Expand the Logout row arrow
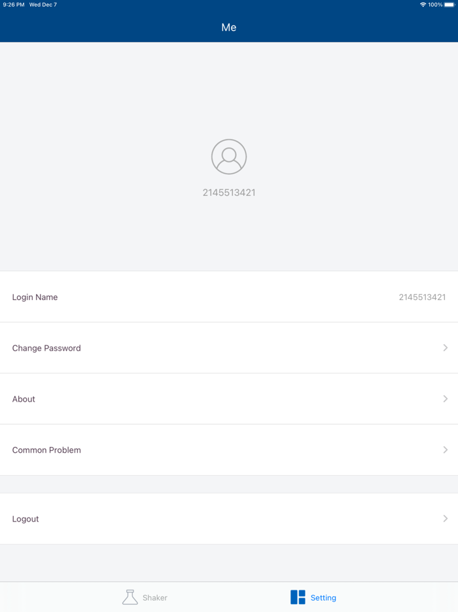The height and width of the screenshot is (612, 458). (x=446, y=518)
